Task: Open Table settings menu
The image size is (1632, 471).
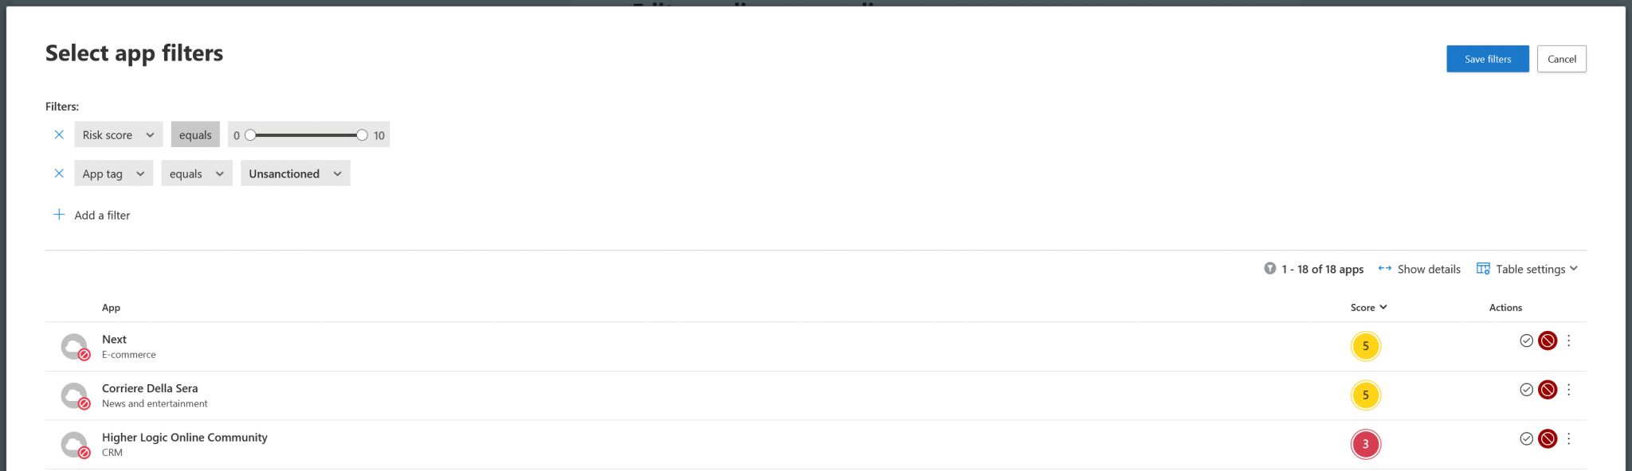Action: (x=1527, y=269)
